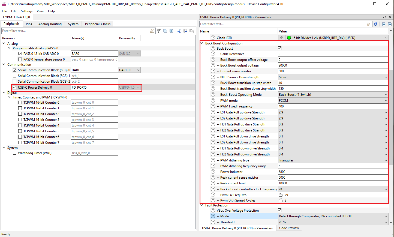This screenshot has width=394, height=237.
Task: Clear the Parameters filter with eraser icon
Action: pos(369,24)
